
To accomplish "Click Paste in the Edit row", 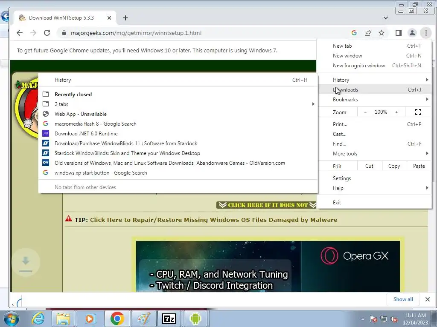I will (419, 166).
